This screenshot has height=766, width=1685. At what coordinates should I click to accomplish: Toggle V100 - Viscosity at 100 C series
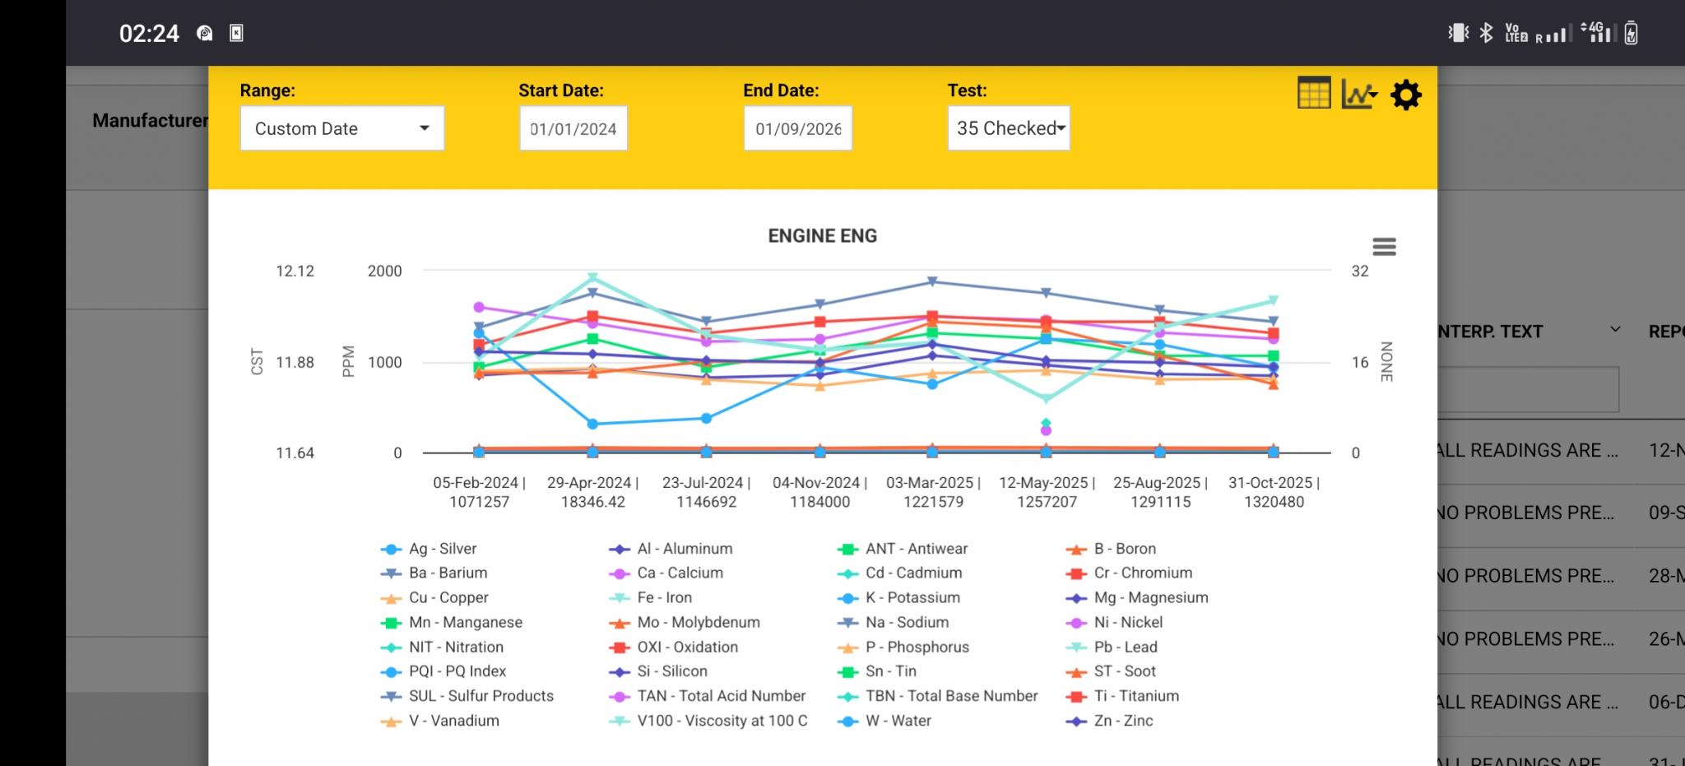722,721
